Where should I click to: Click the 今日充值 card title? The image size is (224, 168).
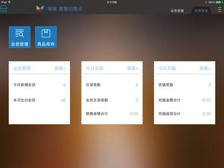(167, 68)
